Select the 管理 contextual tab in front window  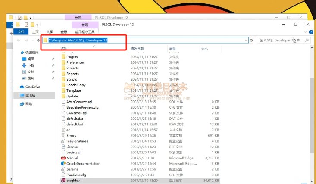(85, 25)
